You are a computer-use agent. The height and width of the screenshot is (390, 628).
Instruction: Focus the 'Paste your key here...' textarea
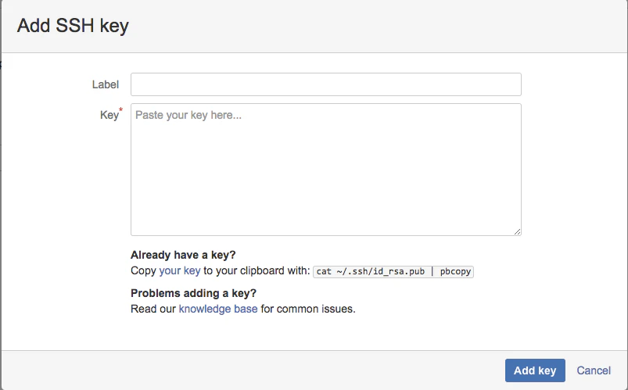click(325, 170)
